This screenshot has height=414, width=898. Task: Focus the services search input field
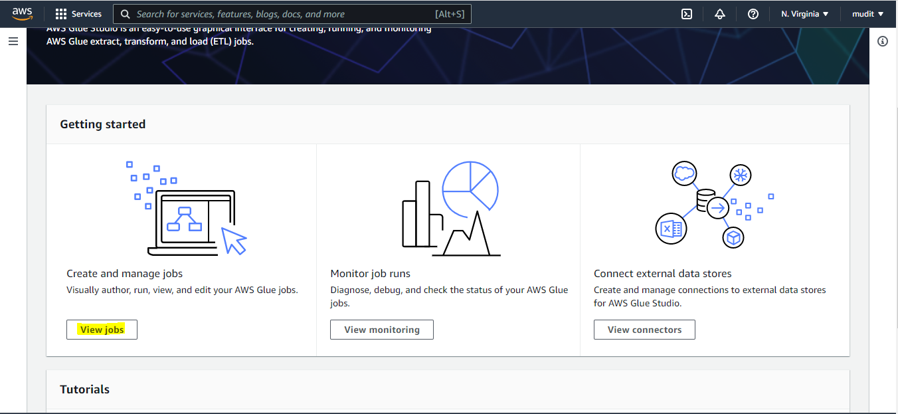tap(292, 14)
